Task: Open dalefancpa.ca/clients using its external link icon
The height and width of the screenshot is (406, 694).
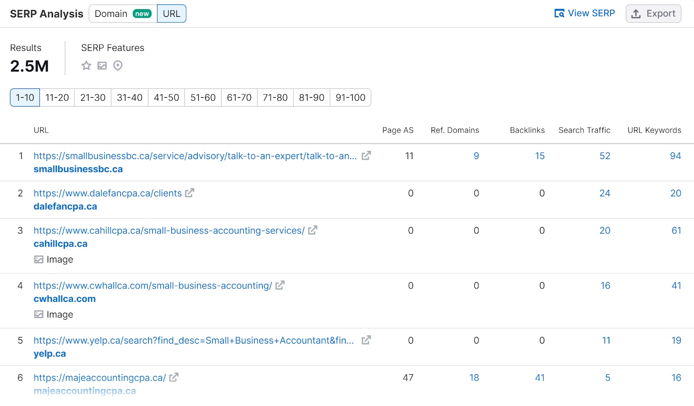Action: coord(189,193)
